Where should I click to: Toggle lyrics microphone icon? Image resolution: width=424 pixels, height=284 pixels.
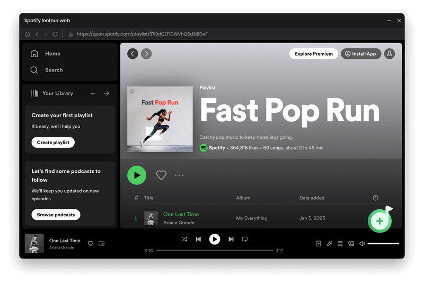click(329, 244)
